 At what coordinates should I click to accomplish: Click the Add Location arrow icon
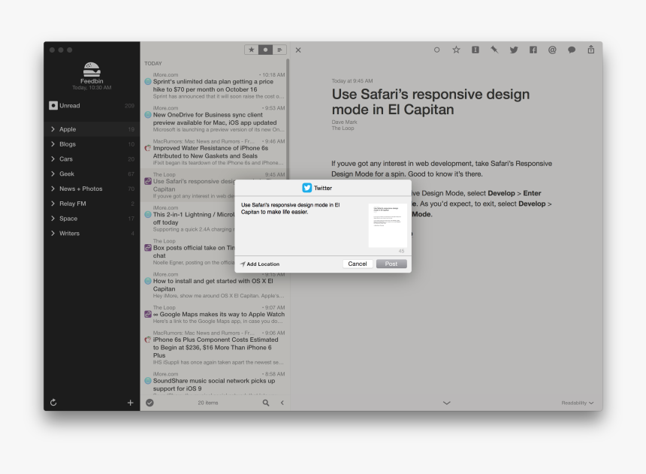(x=243, y=264)
